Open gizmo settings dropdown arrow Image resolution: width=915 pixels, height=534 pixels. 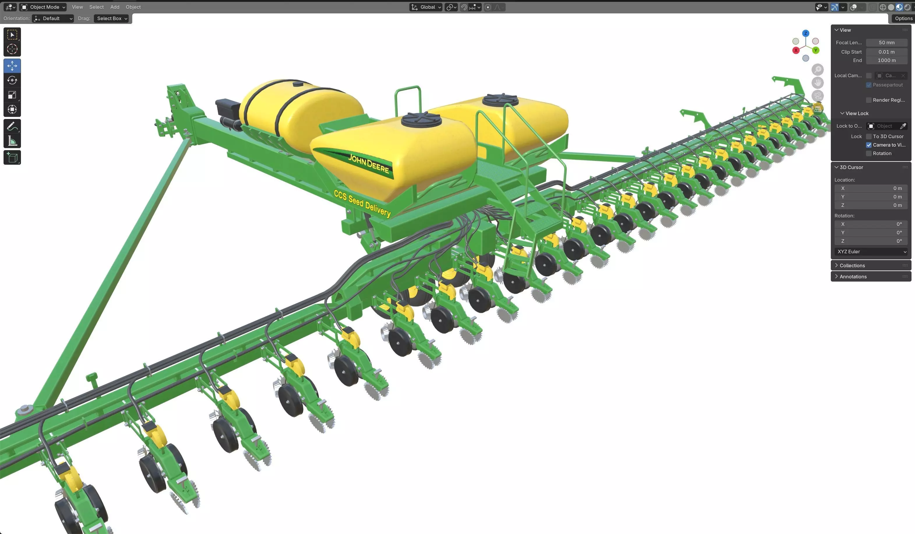843,7
